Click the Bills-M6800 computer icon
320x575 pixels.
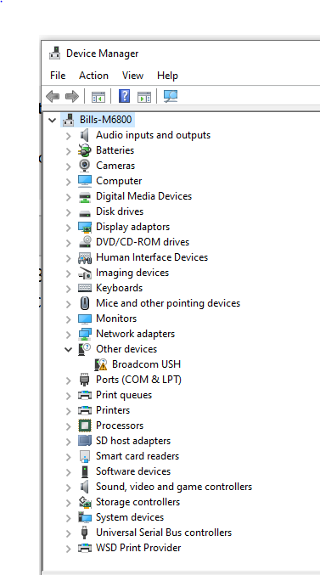(69, 120)
